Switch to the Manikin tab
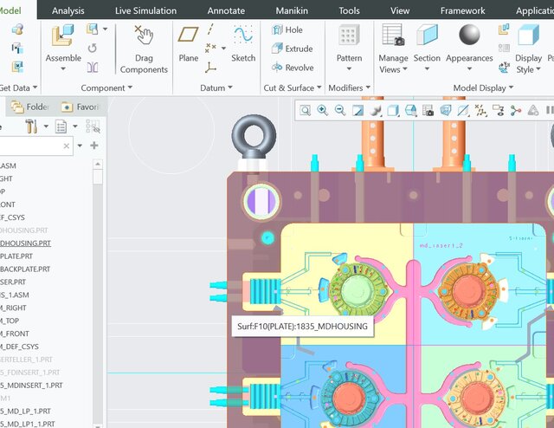This screenshot has height=428, width=554. click(292, 10)
